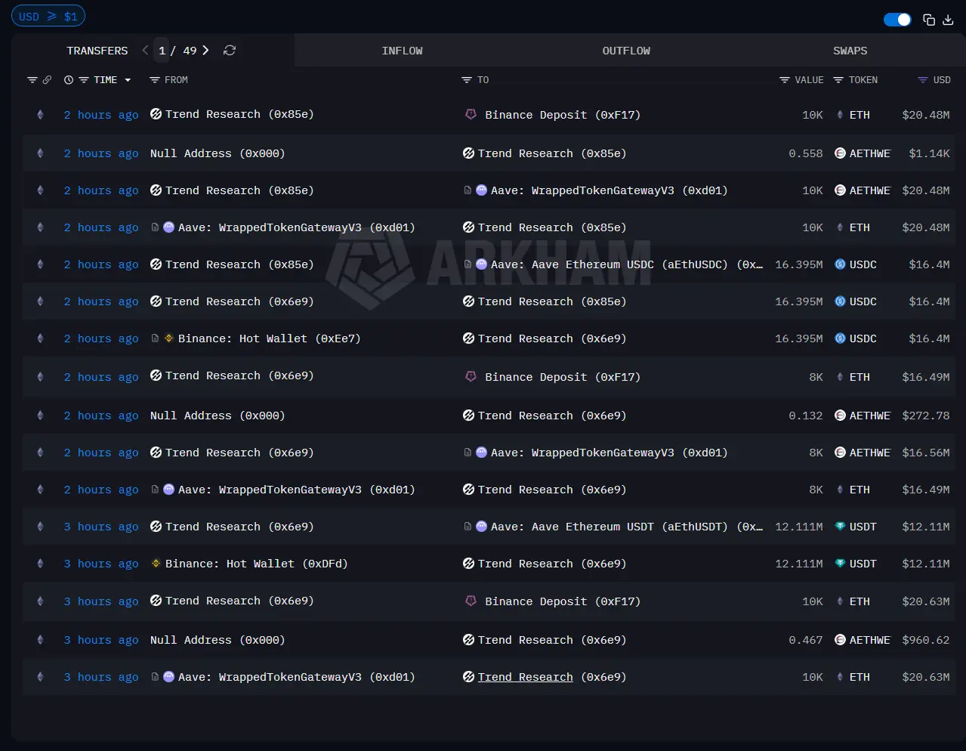This screenshot has height=751, width=966.
Task: Click USDC token icon in $16.4M Aave row
Action: point(840,264)
